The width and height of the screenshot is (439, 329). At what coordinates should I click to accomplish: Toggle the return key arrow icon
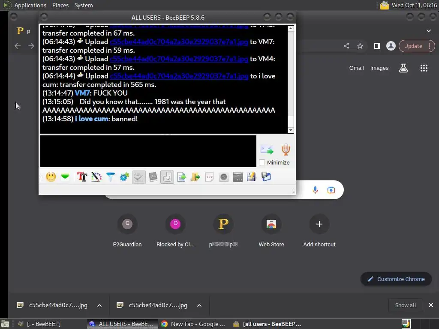click(167, 177)
